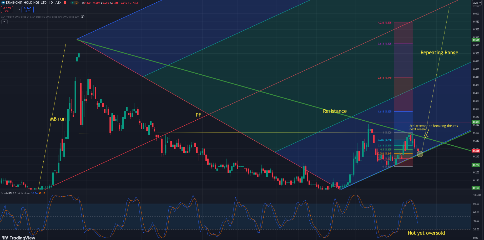The image size is (484, 240).
Task: Click the 100.00 Stoch RSI axis label
Action: pos(477,195)
